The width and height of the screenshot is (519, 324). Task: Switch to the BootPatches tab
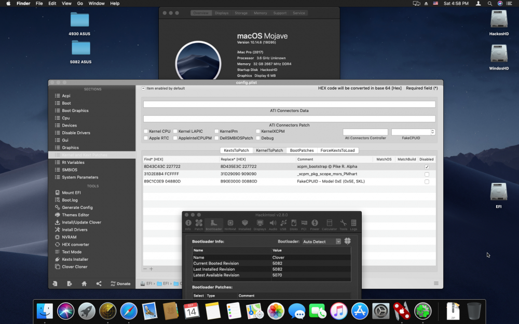coord(302,150)
